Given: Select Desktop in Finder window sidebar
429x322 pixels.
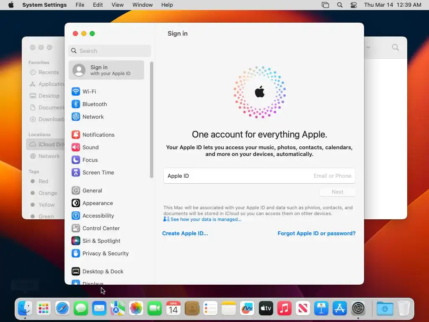Looking at the screenshot, I should 44,96.
